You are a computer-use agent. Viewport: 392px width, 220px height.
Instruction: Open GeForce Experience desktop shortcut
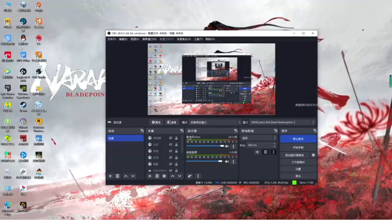(x=23, y=91)
